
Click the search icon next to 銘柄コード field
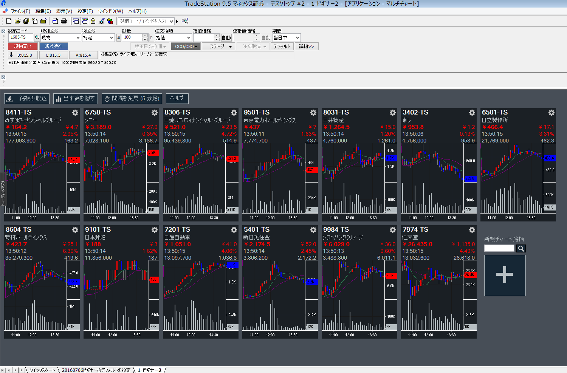(x=37, y=37)
